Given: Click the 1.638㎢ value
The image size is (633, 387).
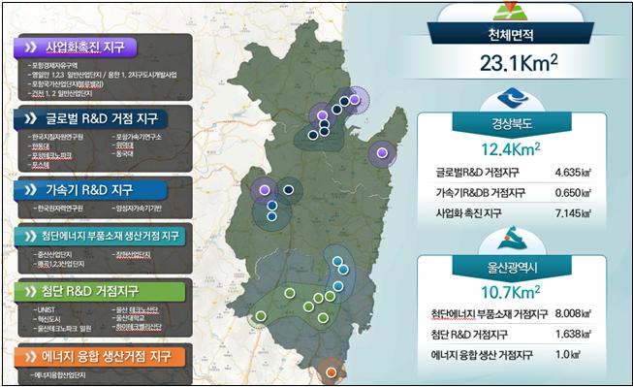Looking at the screenshot, I should point(573,334).
